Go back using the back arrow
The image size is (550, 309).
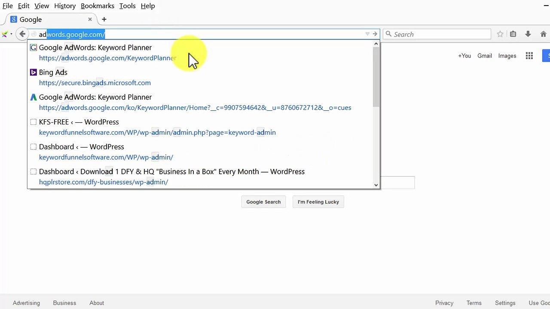pos(22,34)
